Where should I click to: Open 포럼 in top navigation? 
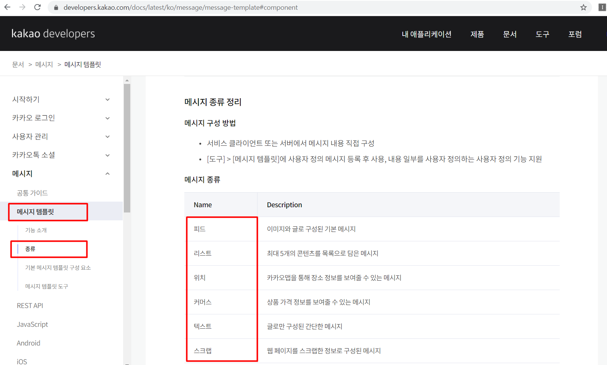pyautogui.click(x=575, y=34)
